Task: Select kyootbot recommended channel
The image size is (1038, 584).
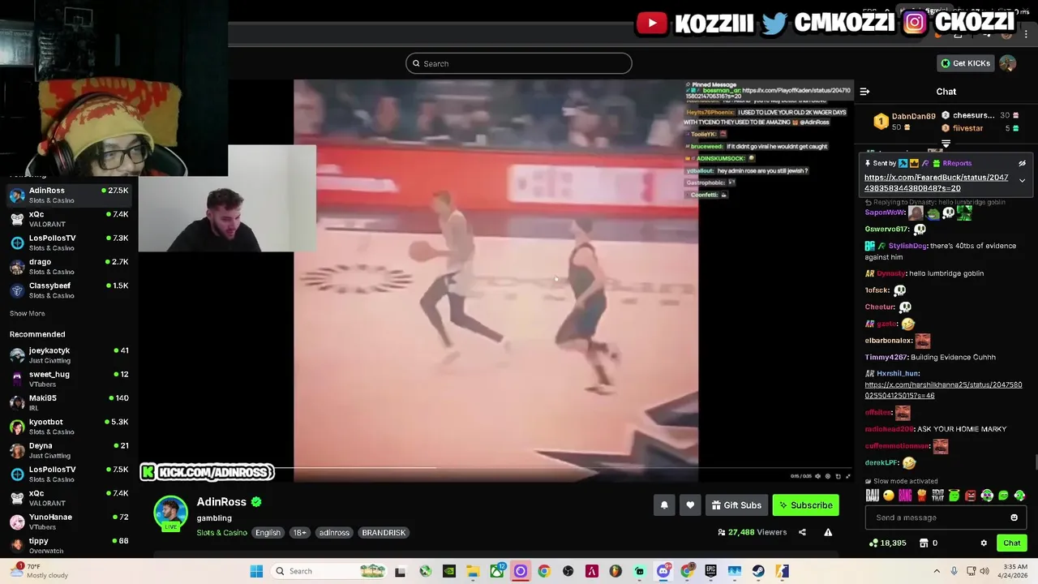Action: tap(69, 426)
